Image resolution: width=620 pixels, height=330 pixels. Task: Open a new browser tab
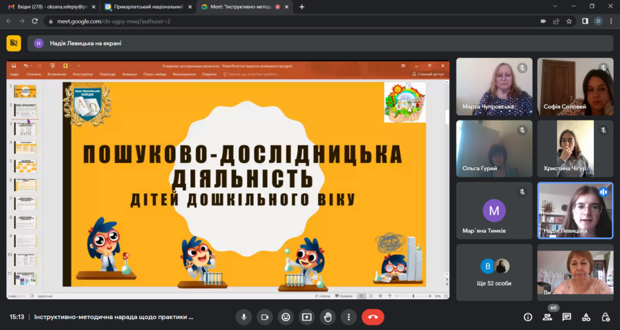[x=302, y=7]
